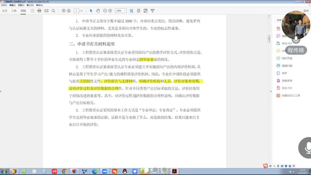Screen dimensions: 311x175
Task: Go to next page arrow
Action: coord(69,11)
